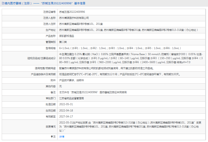This screenshot has height=142, width=208.
Task: Click the 注册人名称 row label
Action: [49, 18]
